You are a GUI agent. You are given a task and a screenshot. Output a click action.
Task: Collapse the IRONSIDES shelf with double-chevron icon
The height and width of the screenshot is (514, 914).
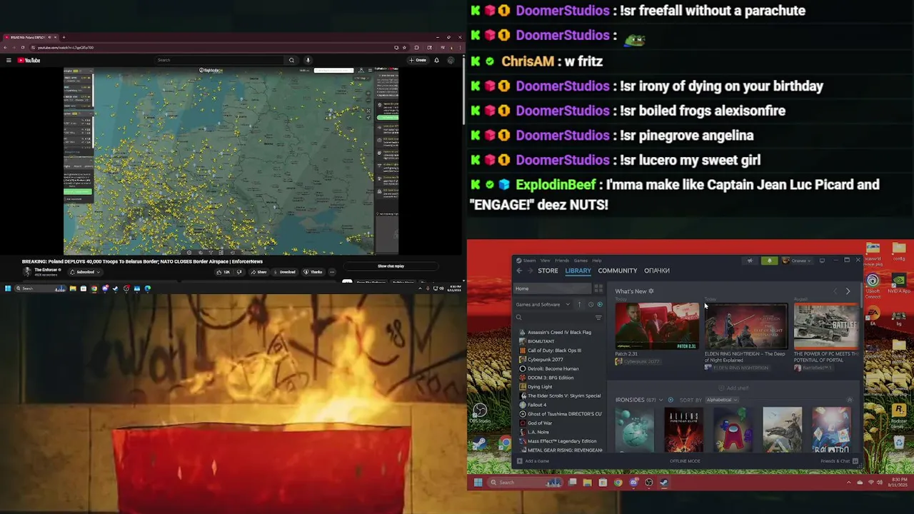click(x=850, y=400)
